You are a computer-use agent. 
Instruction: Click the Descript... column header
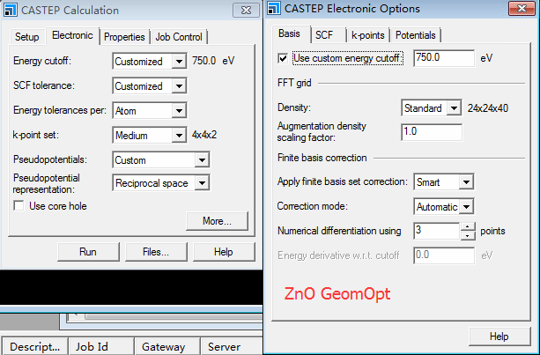[x=34, y=346]
